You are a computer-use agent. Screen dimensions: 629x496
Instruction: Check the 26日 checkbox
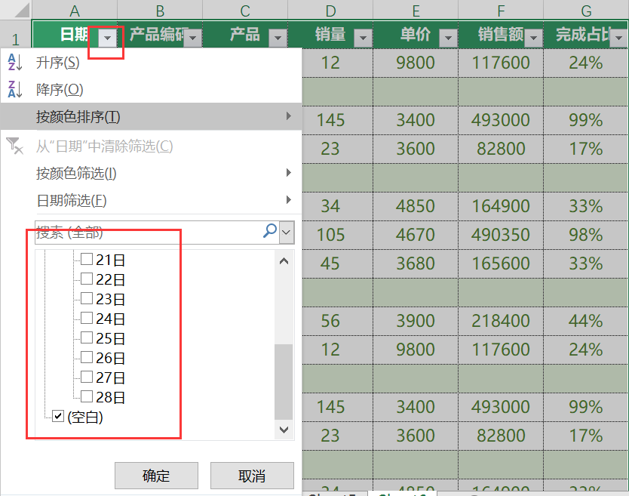pos(87,357)
